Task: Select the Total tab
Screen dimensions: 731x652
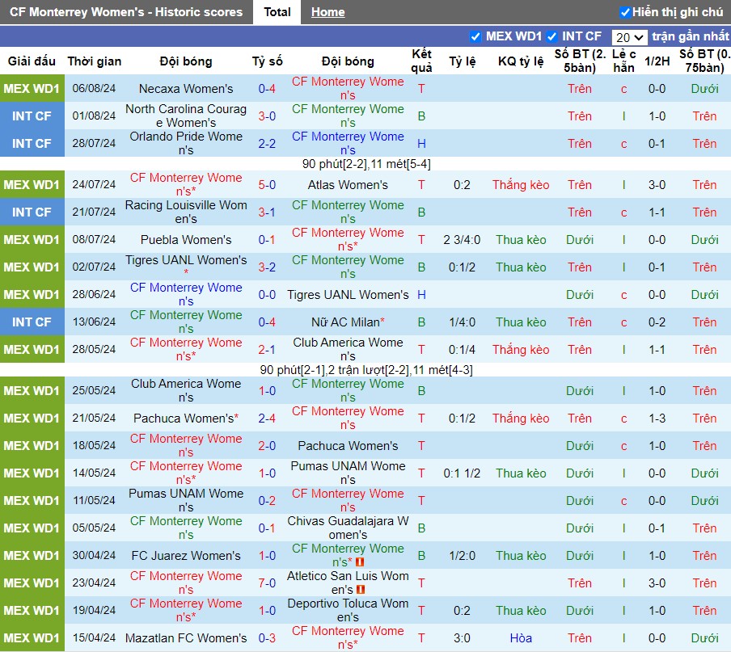Action: 277,12
